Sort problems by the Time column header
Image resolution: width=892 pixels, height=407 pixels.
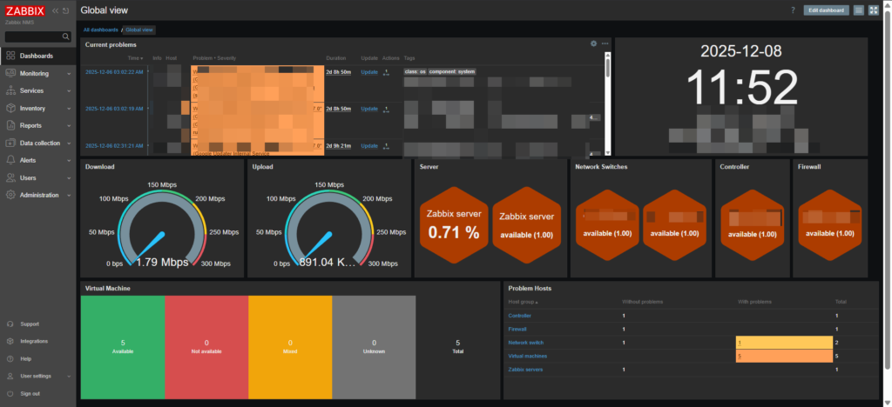pyautogui.click(x=135, y=57)
